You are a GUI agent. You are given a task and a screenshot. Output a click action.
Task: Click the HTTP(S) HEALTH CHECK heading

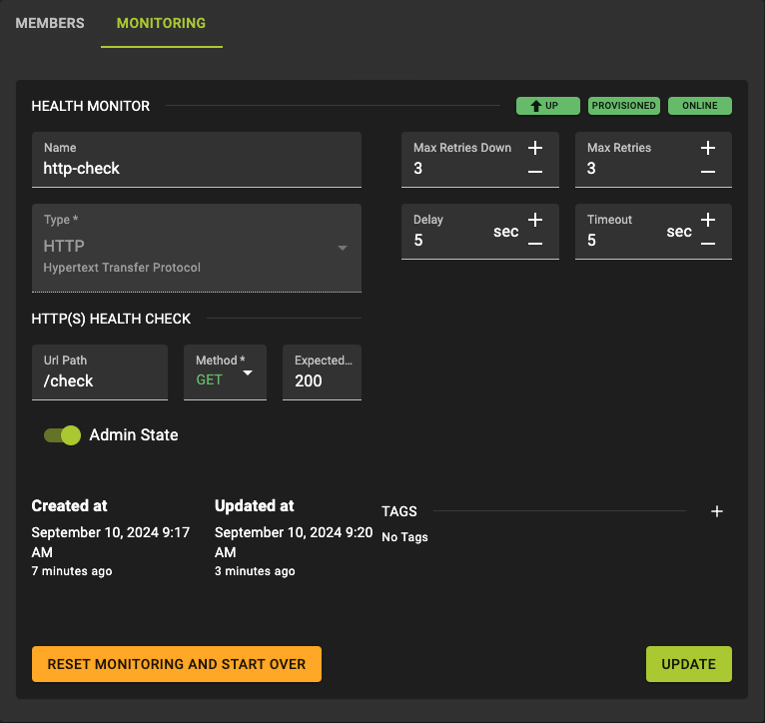pos(111,319)
